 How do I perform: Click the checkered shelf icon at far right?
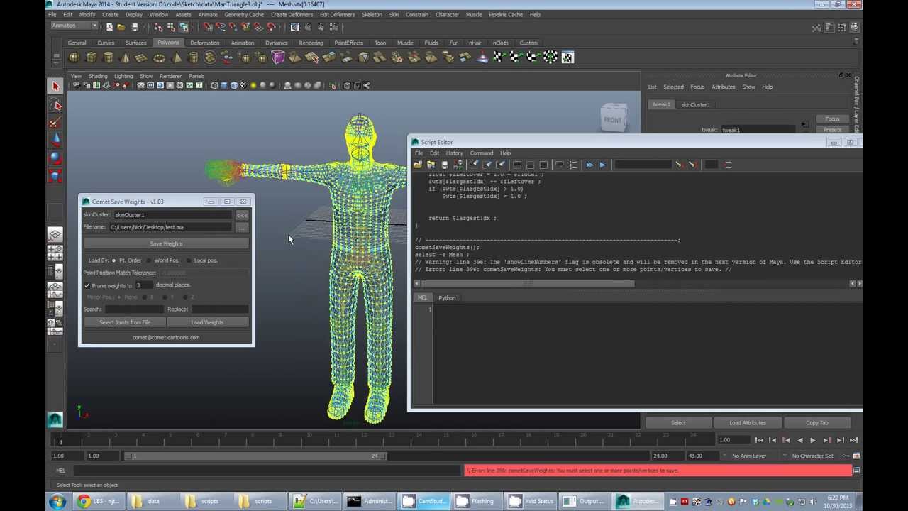[567, 57]
